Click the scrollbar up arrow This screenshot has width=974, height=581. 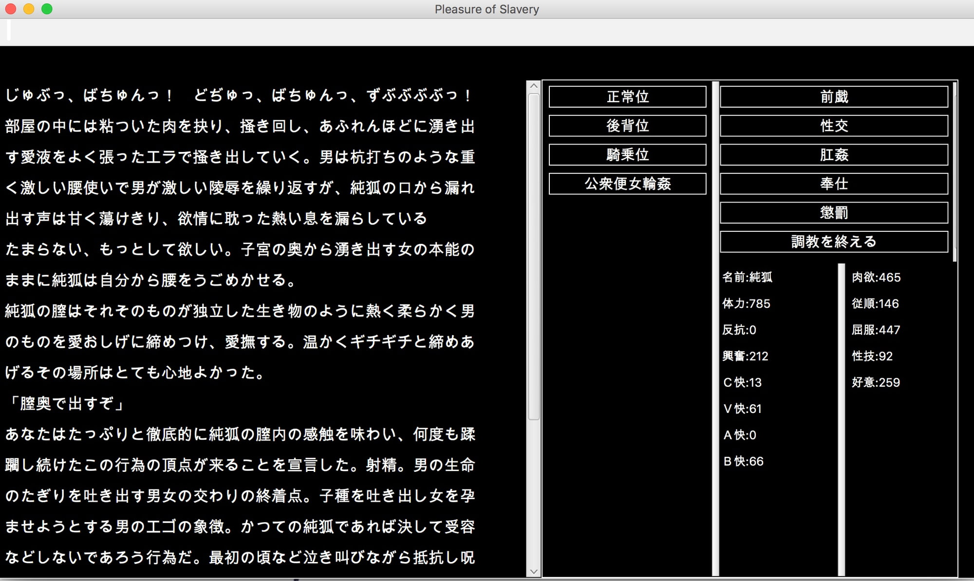click(533, 86)
